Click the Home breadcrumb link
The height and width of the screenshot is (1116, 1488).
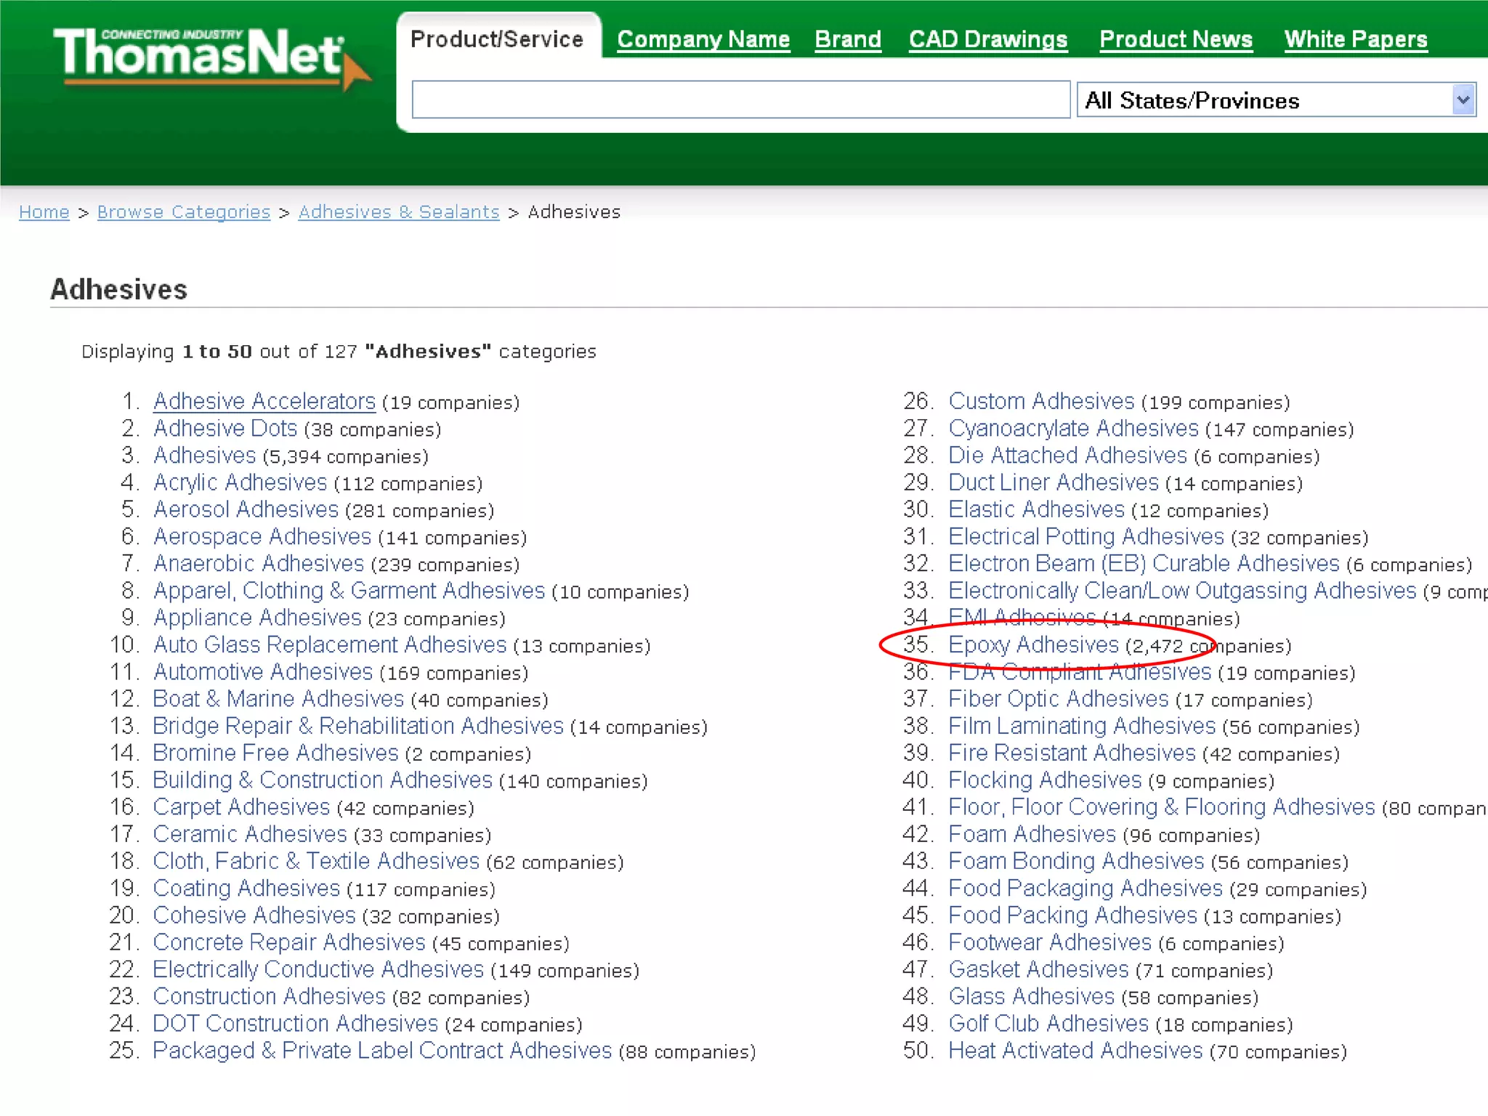coord(44,212)
